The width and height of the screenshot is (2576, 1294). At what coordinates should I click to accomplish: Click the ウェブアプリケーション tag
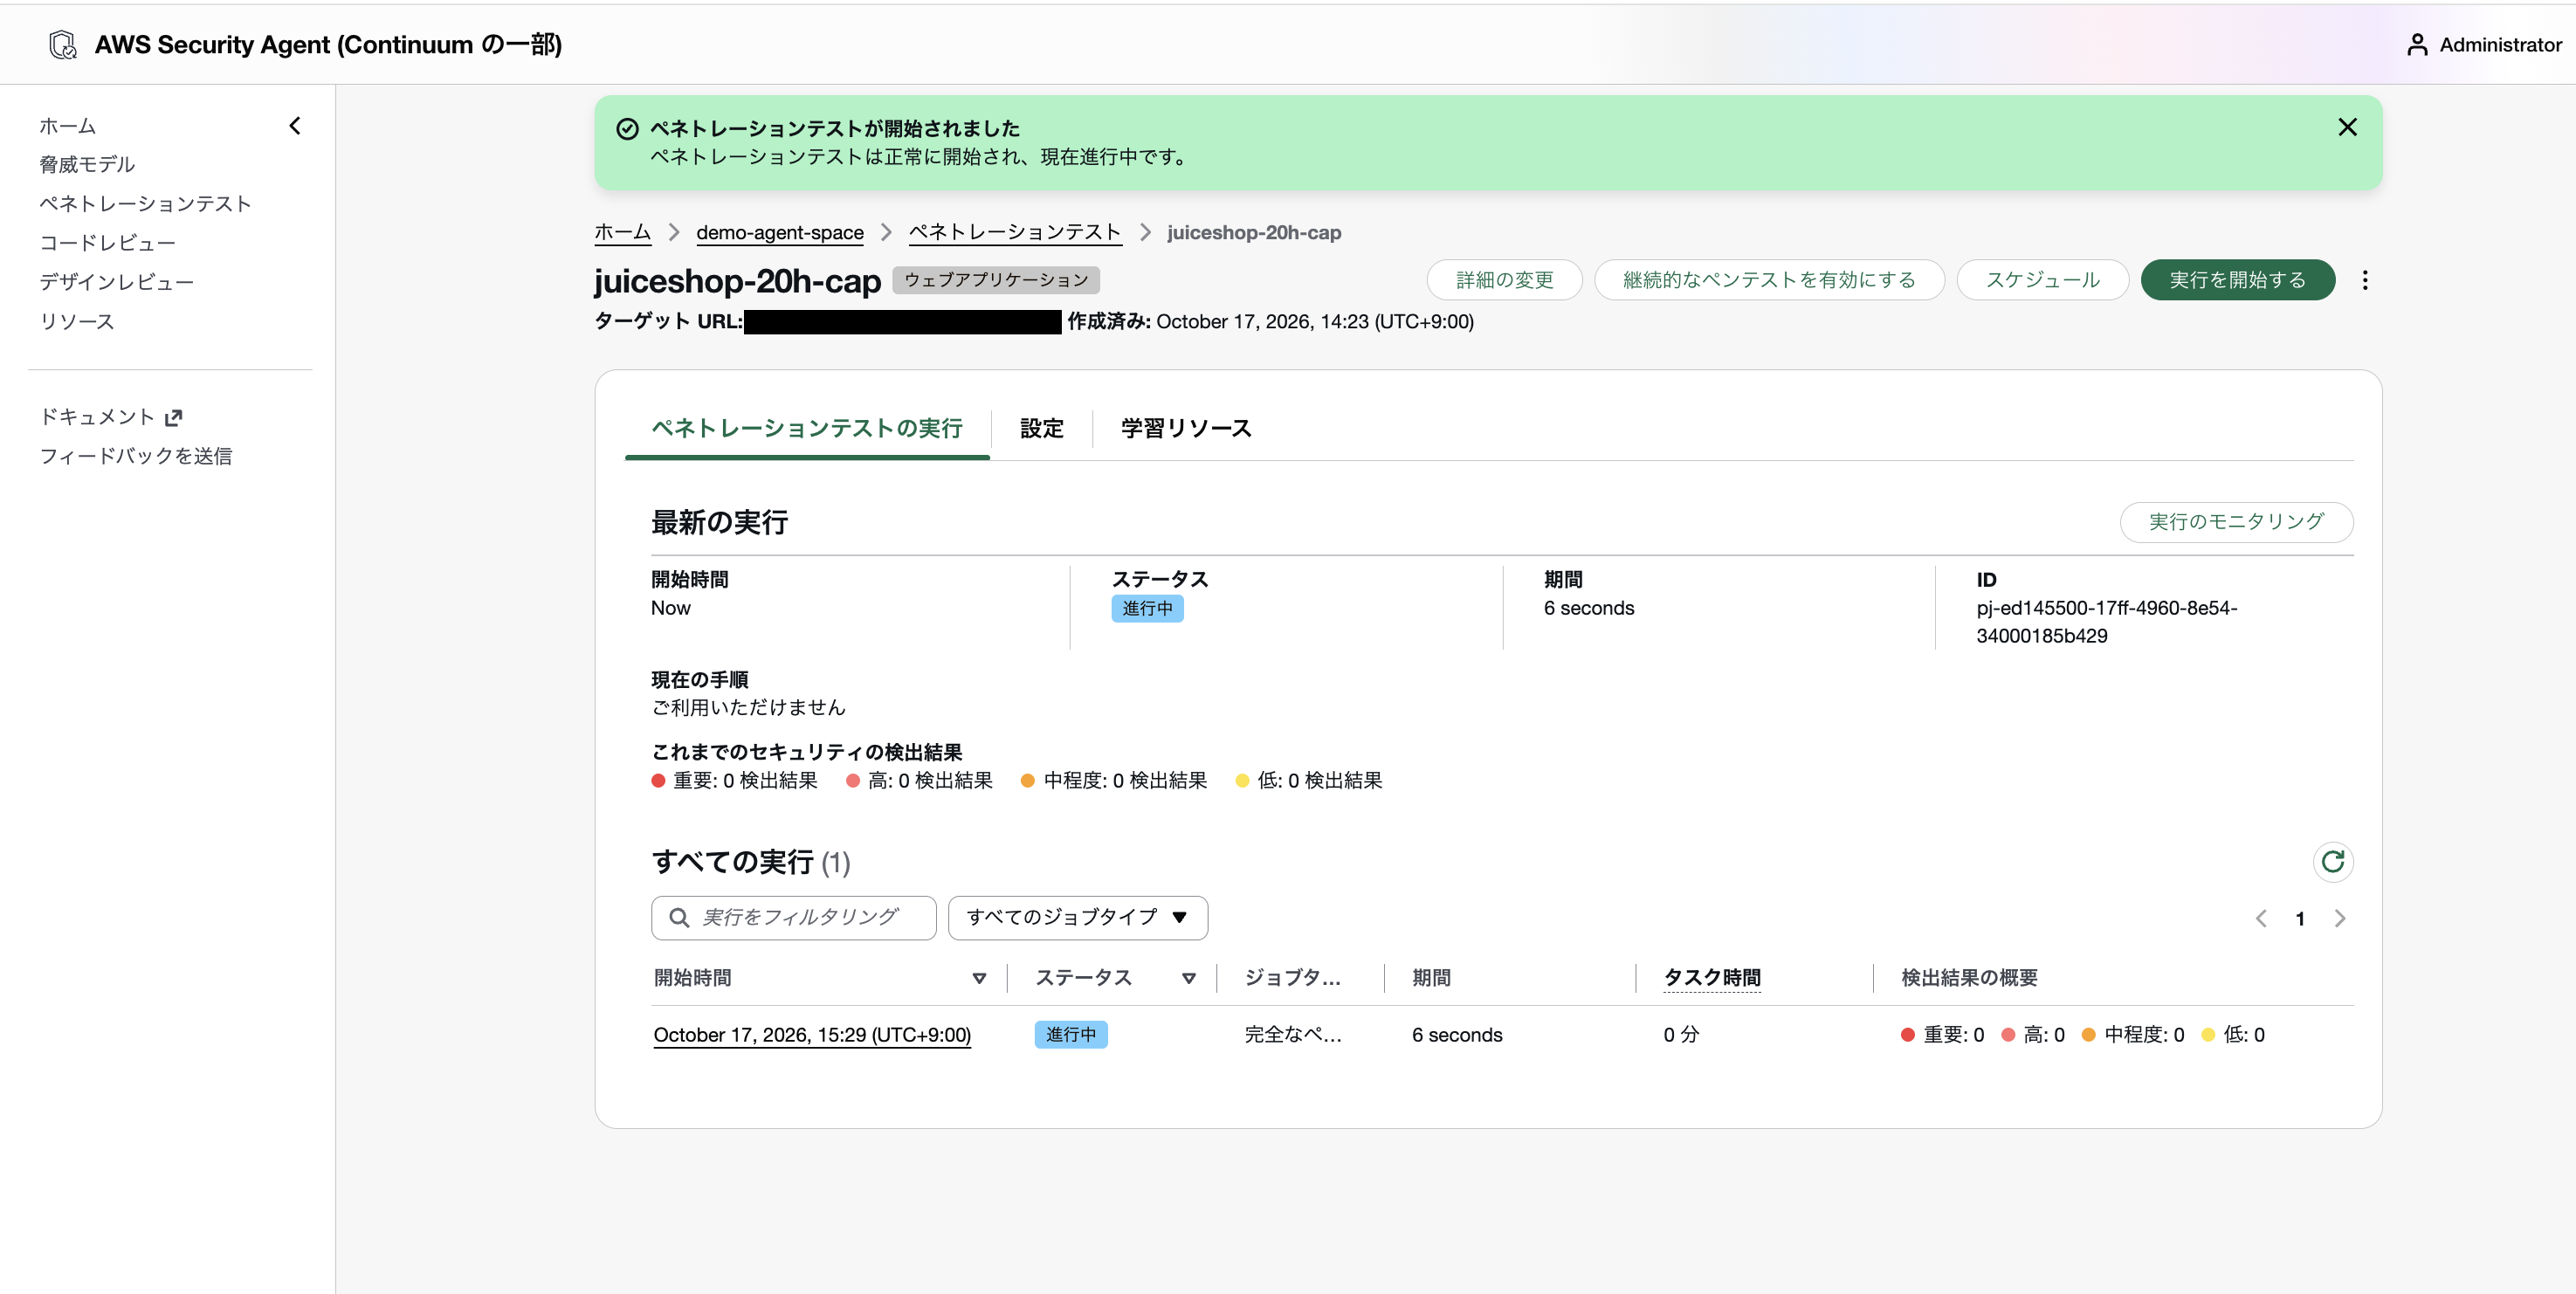point(995,280)
